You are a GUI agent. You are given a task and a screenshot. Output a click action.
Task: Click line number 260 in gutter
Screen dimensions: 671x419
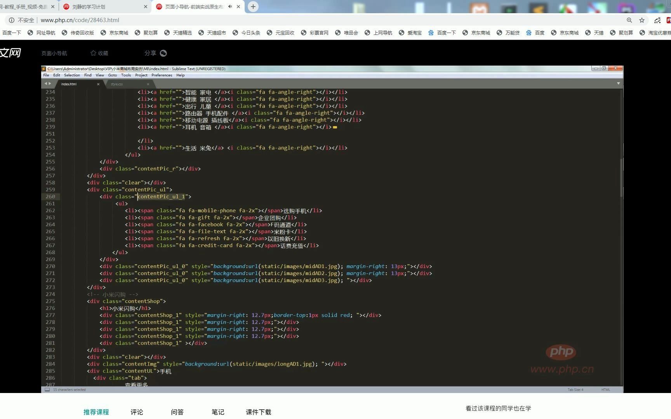[x=50, y=197]
